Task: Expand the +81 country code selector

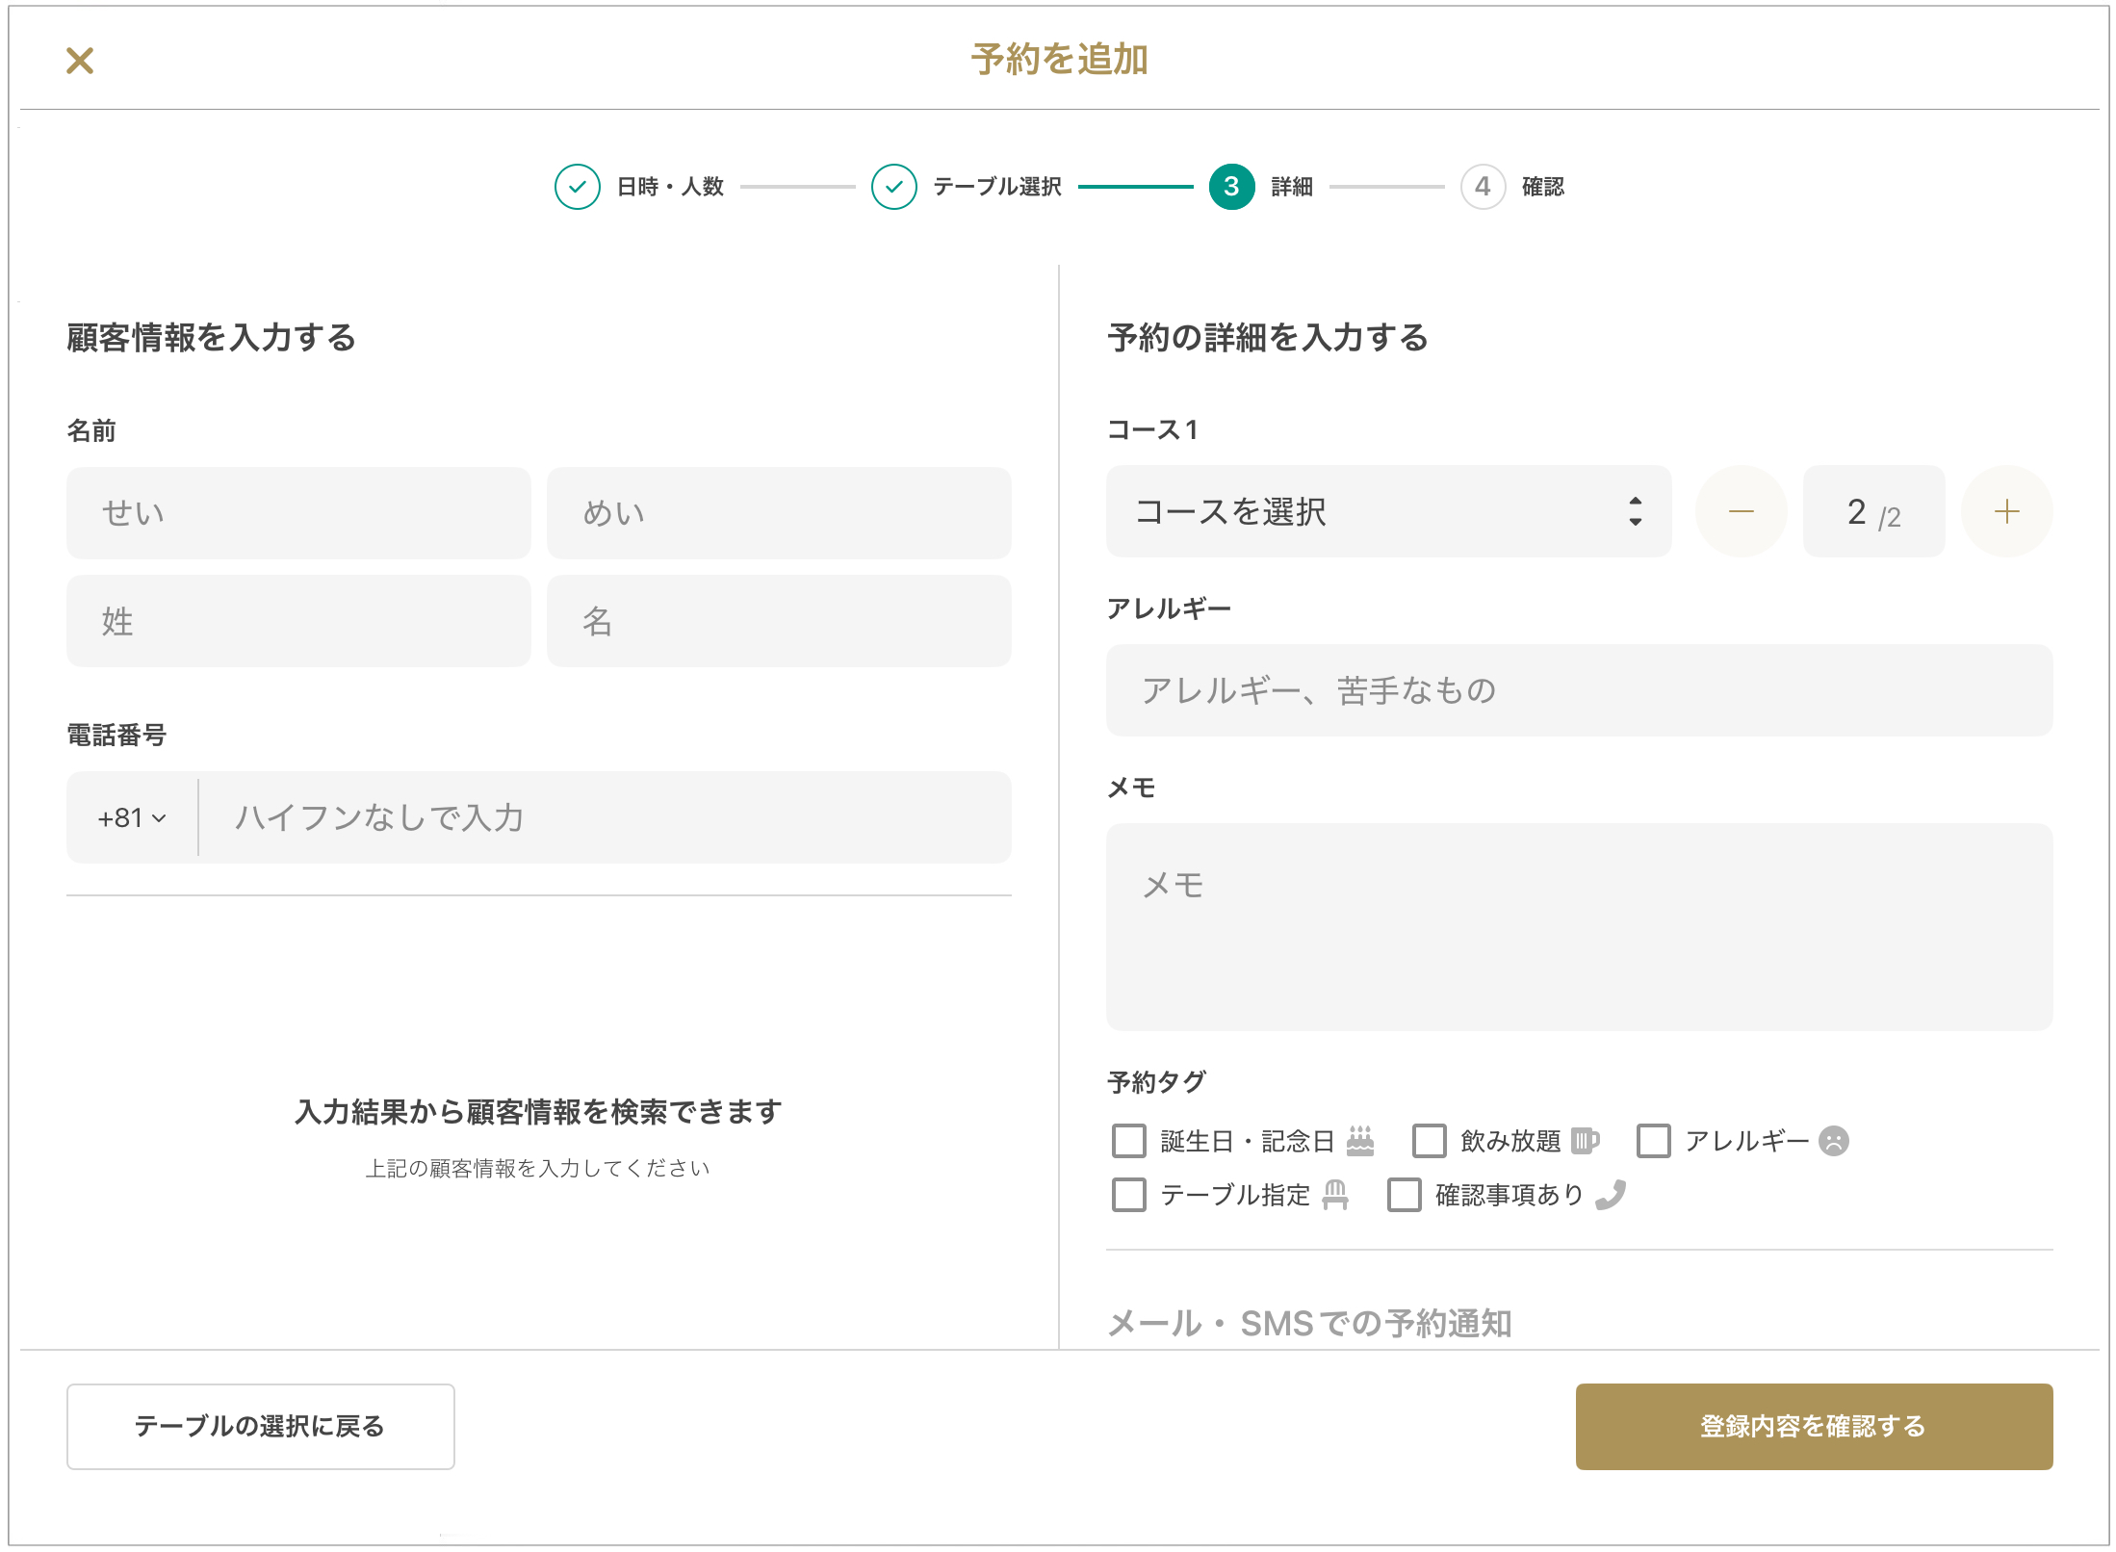Action: [x=132, y=818]
